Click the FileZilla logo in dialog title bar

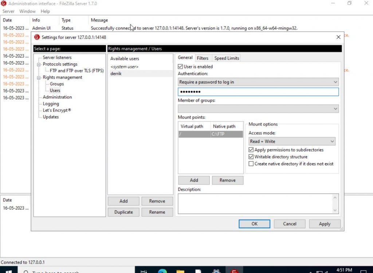click(37, 37)
